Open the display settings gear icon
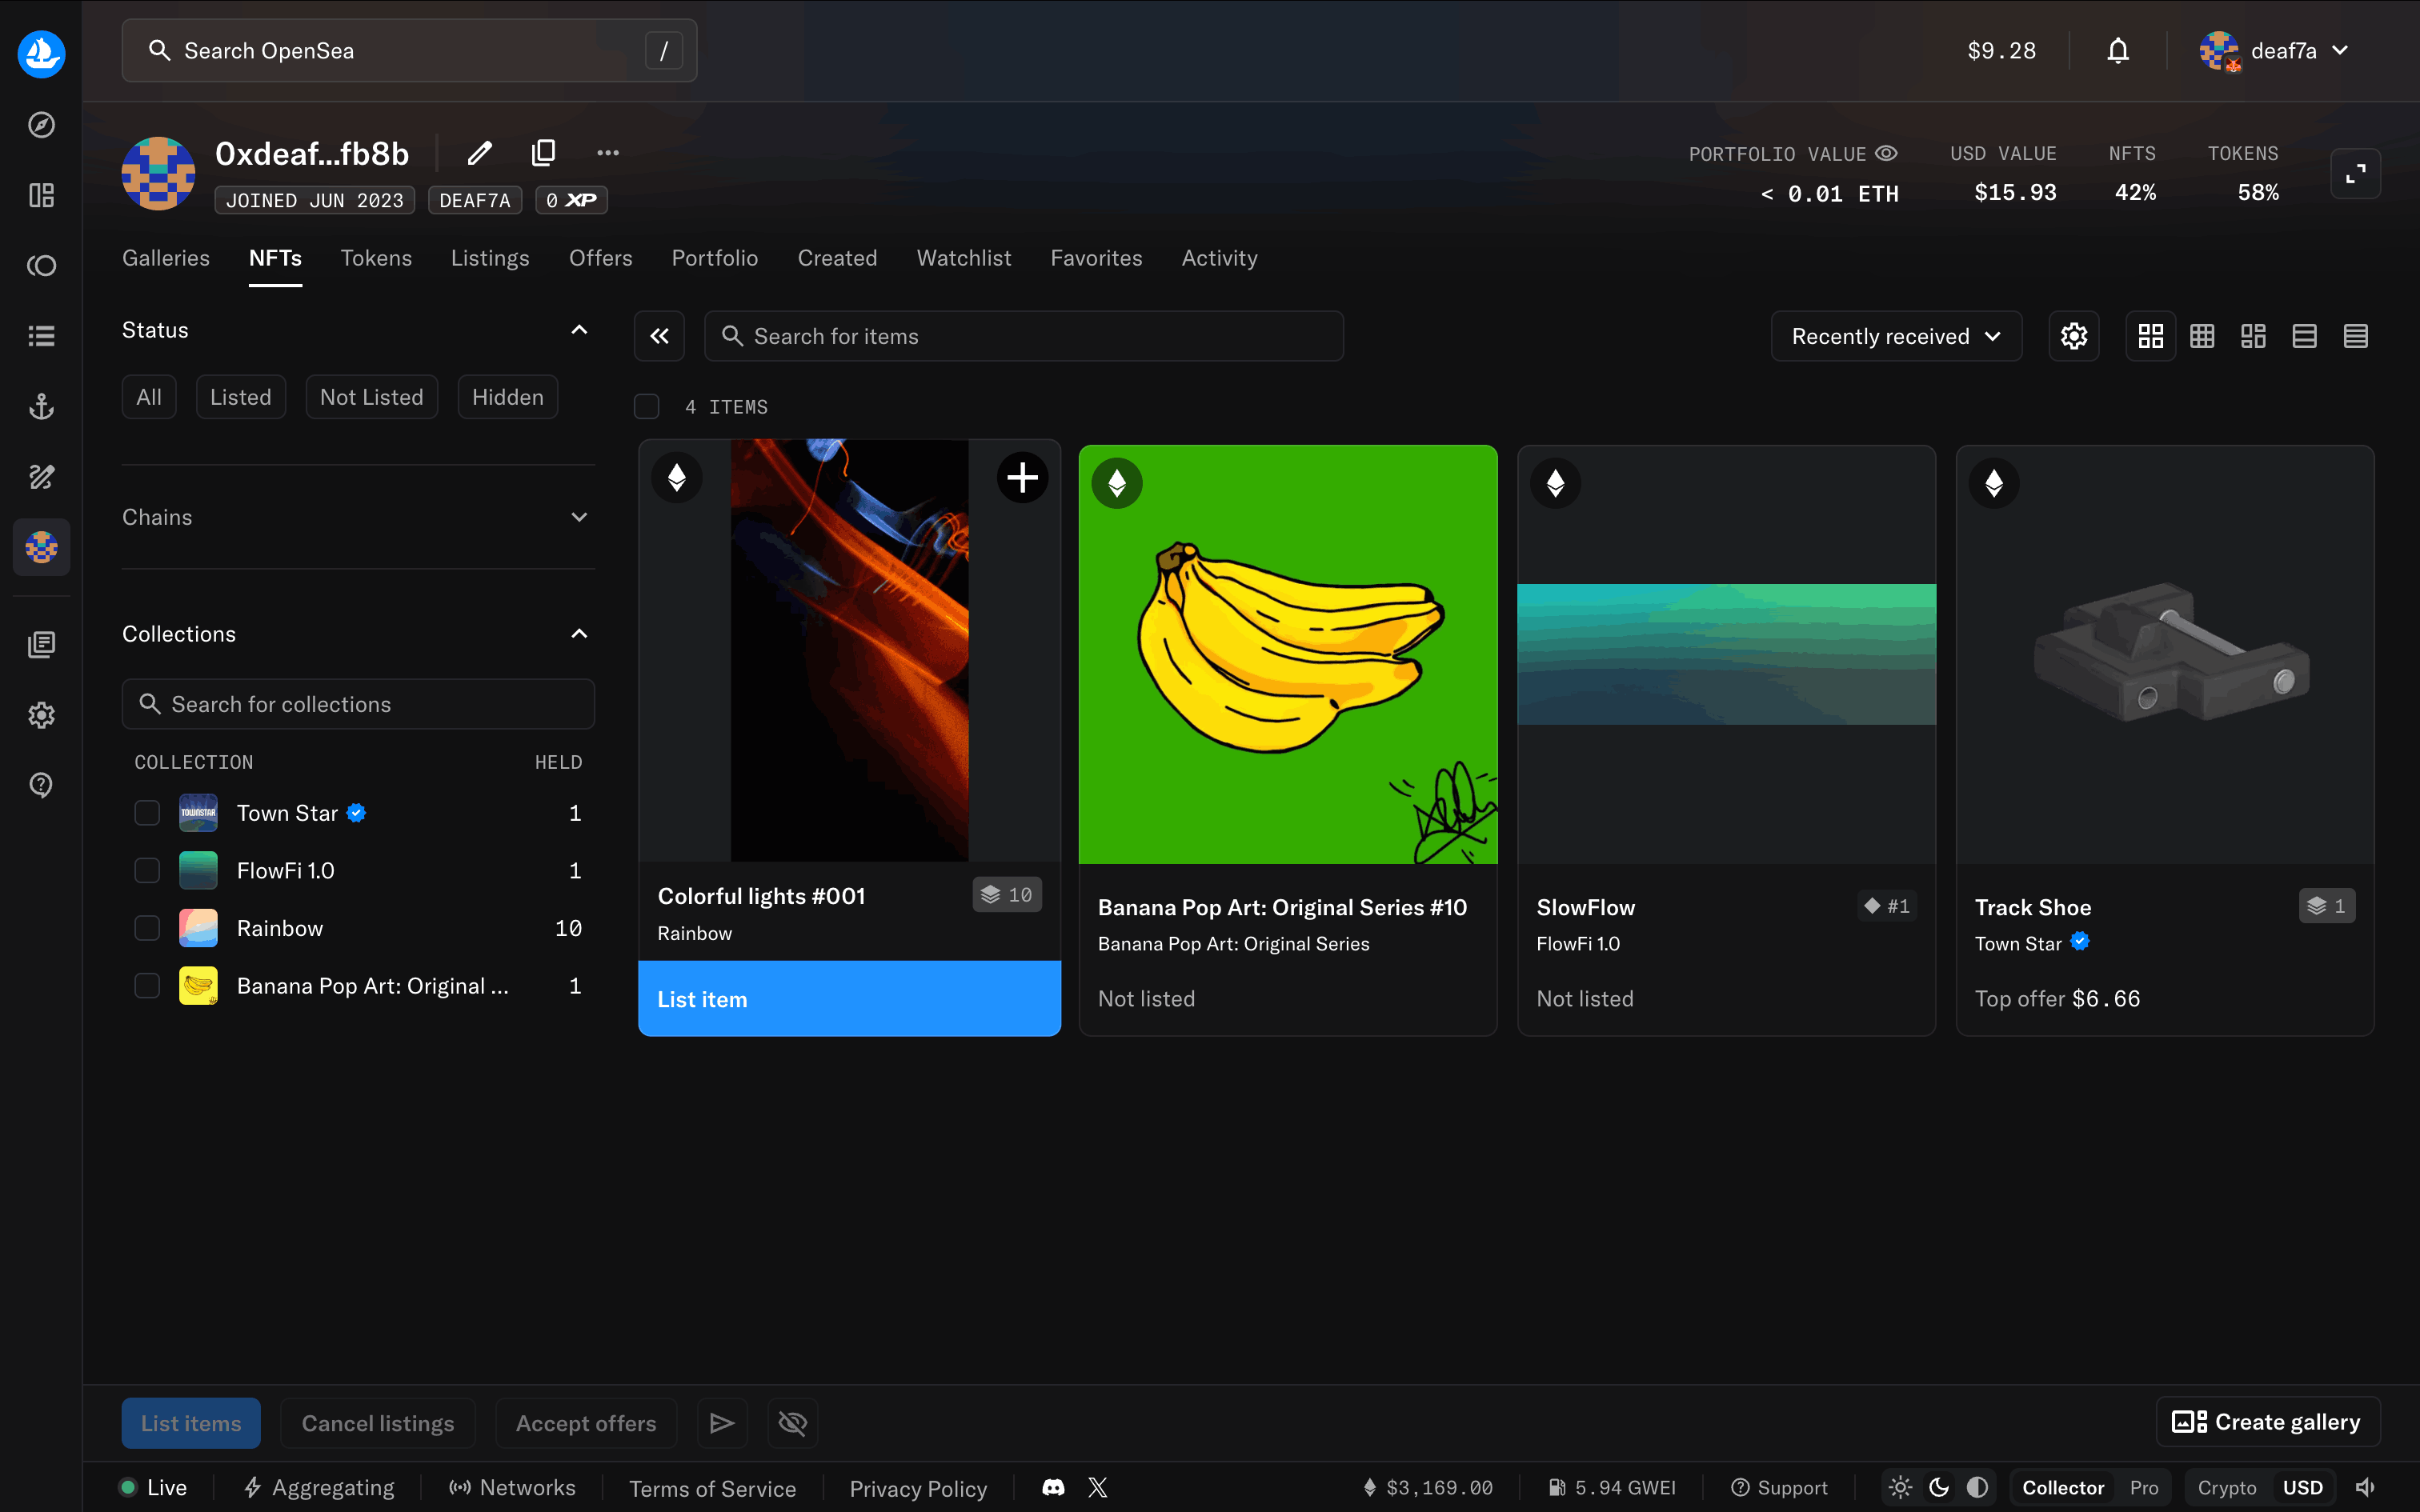 [2073, 336]
